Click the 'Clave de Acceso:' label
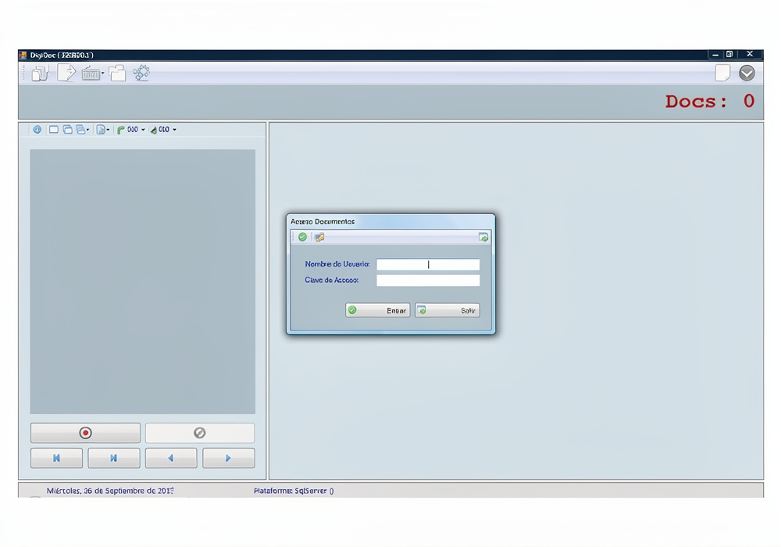This screenshot has width=781, height=547. pos(332,280)
